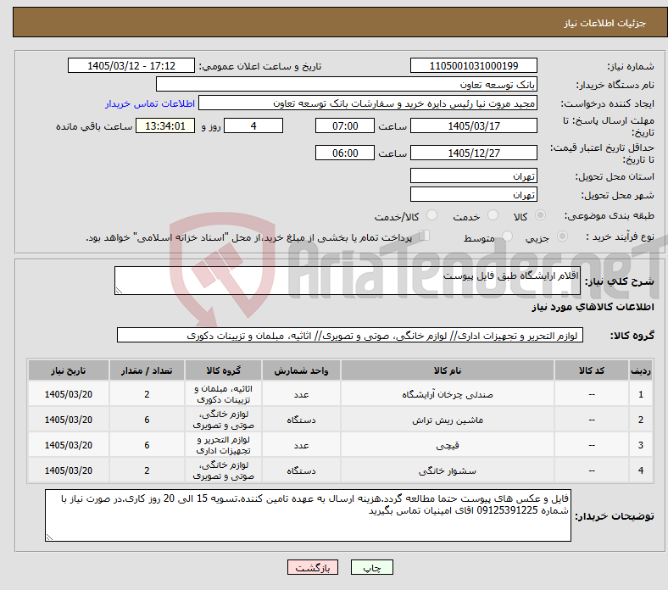Click the تاریخ نیاز column header

[69, 370]
